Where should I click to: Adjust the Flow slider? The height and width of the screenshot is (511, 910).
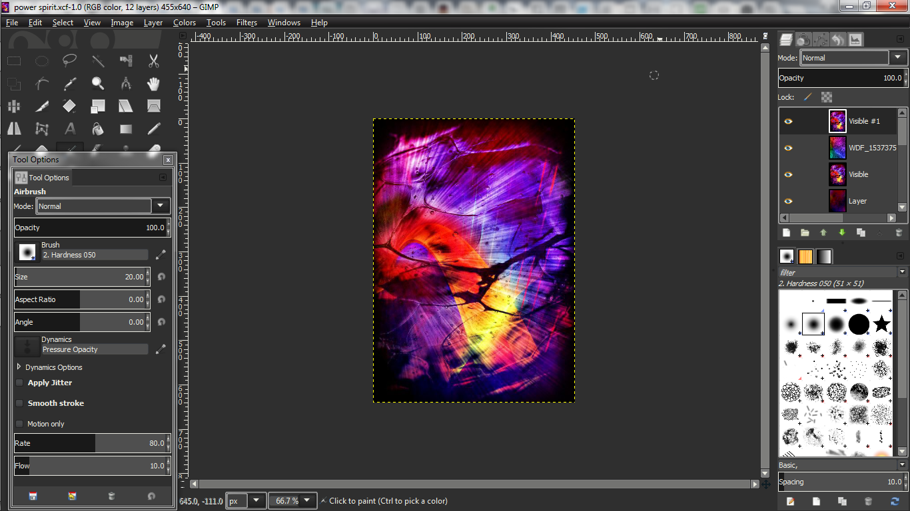pos(92,466)
